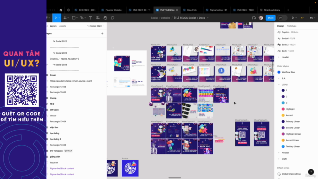The image size is (318, 179).
Task: Start audio conversation with headphones icon
Action: [x=254, y=18]
